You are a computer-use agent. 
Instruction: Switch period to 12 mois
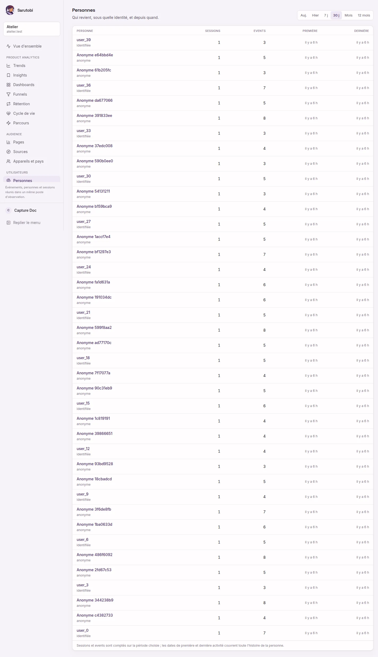point(364,15)
